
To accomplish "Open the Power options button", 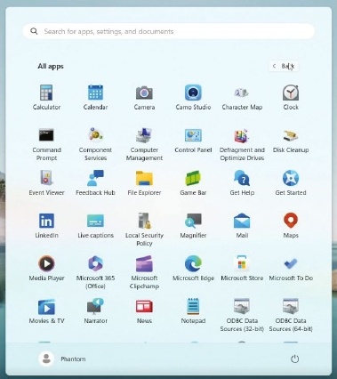I will click(294, 359).
